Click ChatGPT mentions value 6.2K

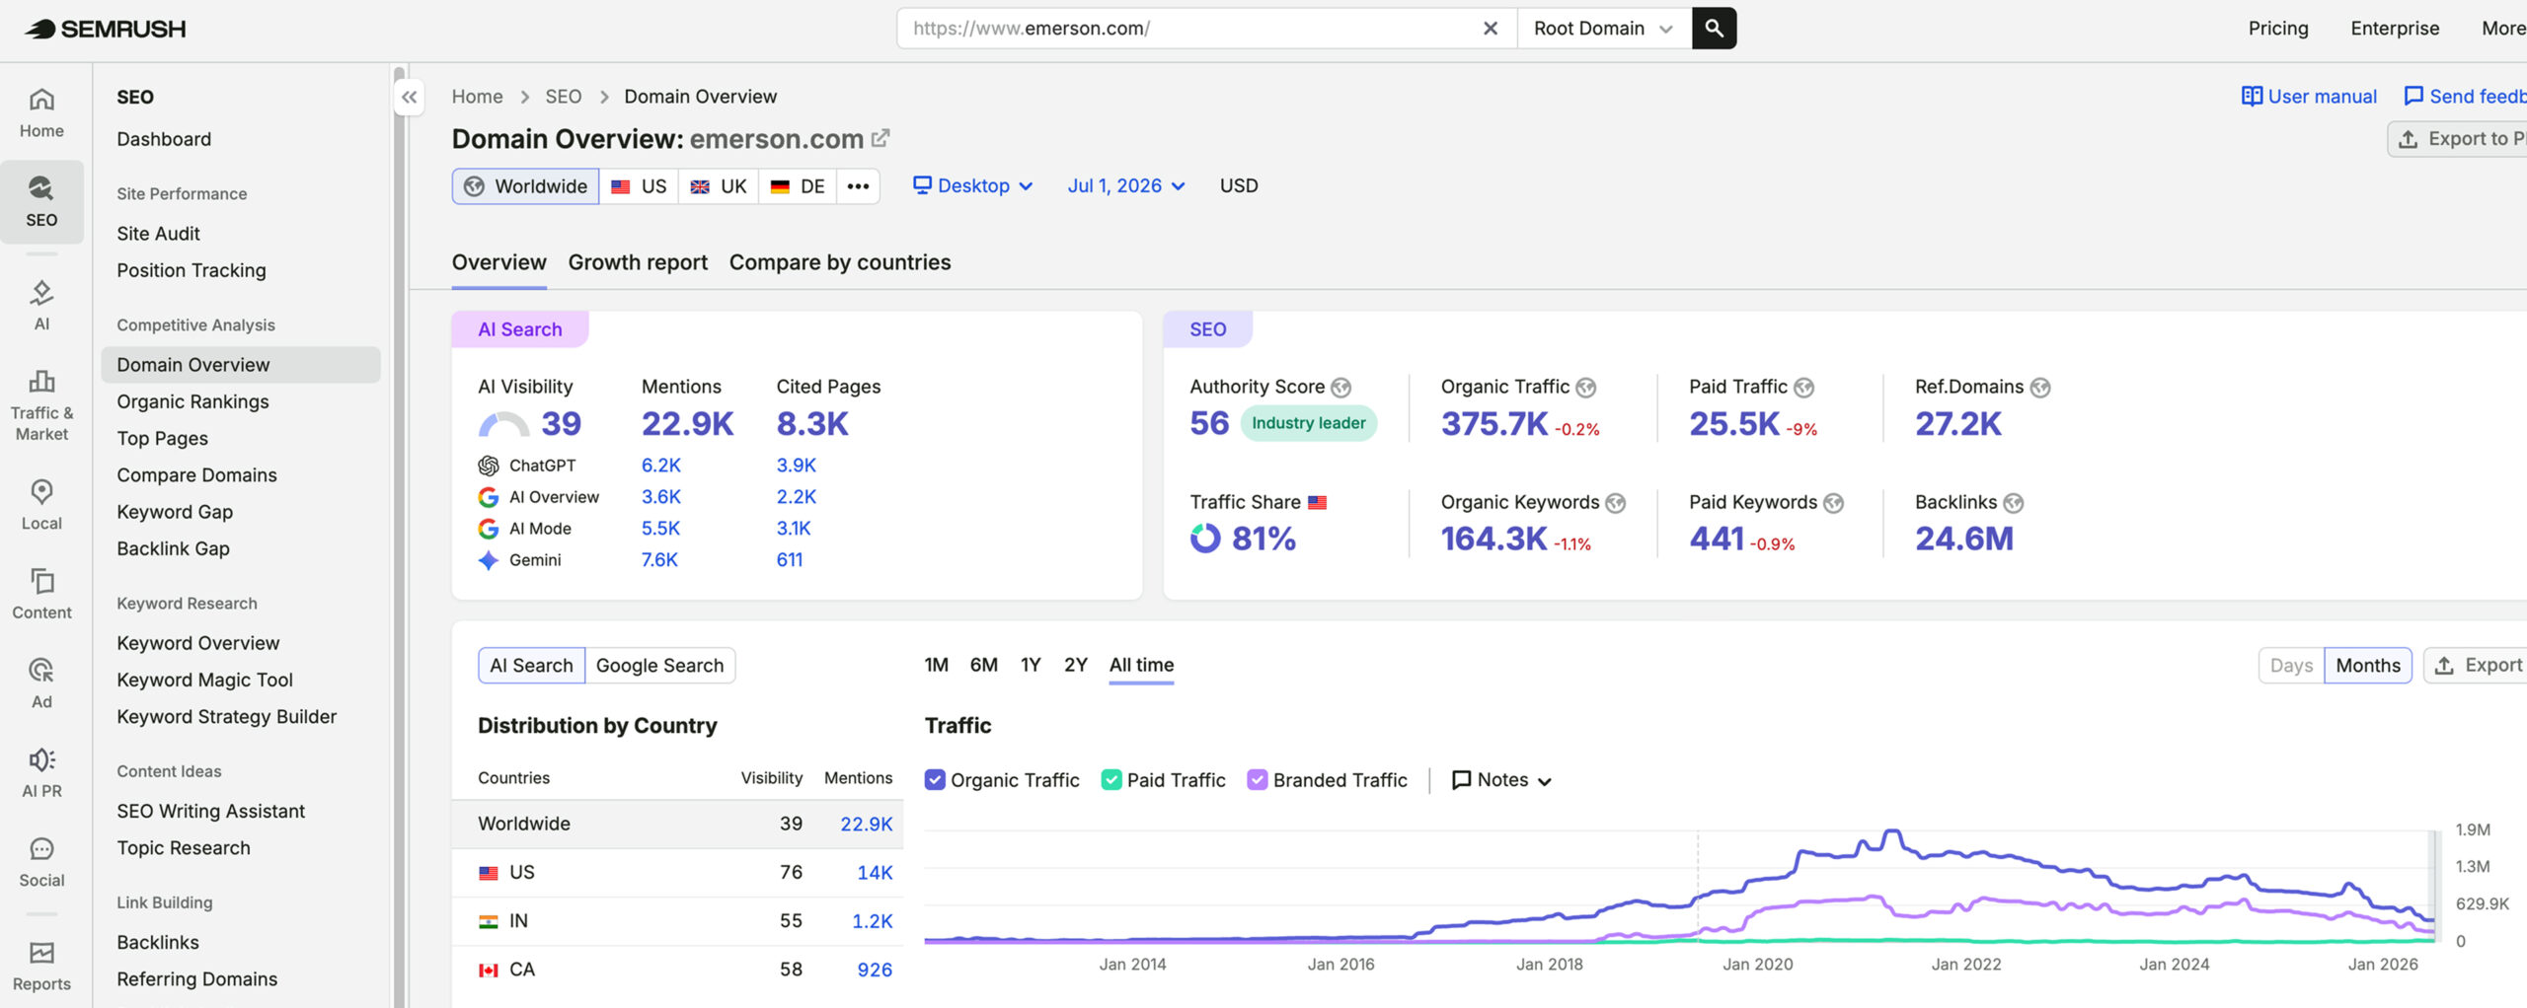coord(661,466)
